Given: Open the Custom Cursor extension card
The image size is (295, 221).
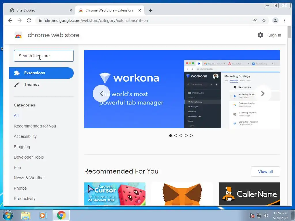Looking at the screenshot, I should 115,194.
